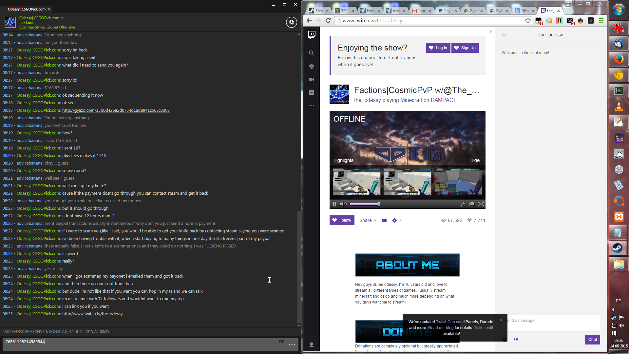The height and width of the screenshot is (354, 629).
Task: Enter fullscreen on the video player
Action: [x=481, y=204]
